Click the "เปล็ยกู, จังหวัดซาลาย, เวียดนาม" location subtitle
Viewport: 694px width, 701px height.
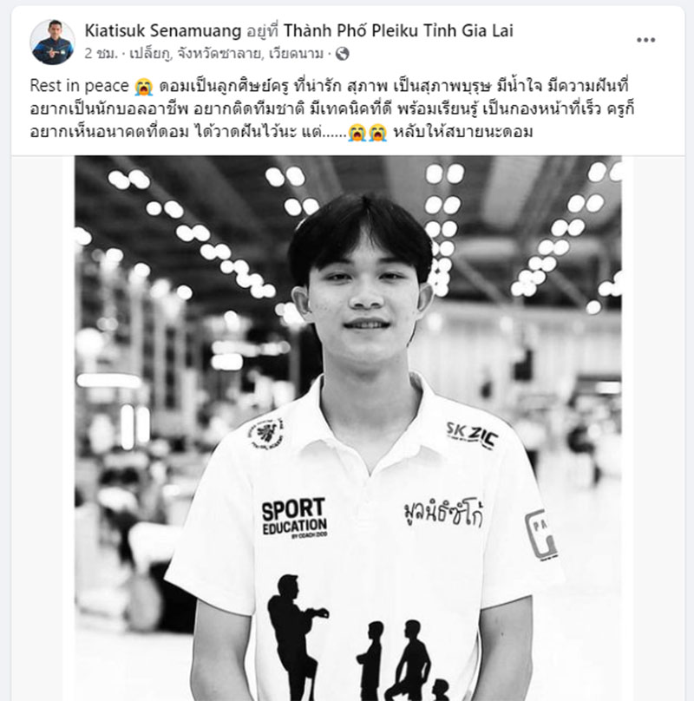tap(226, 54)
